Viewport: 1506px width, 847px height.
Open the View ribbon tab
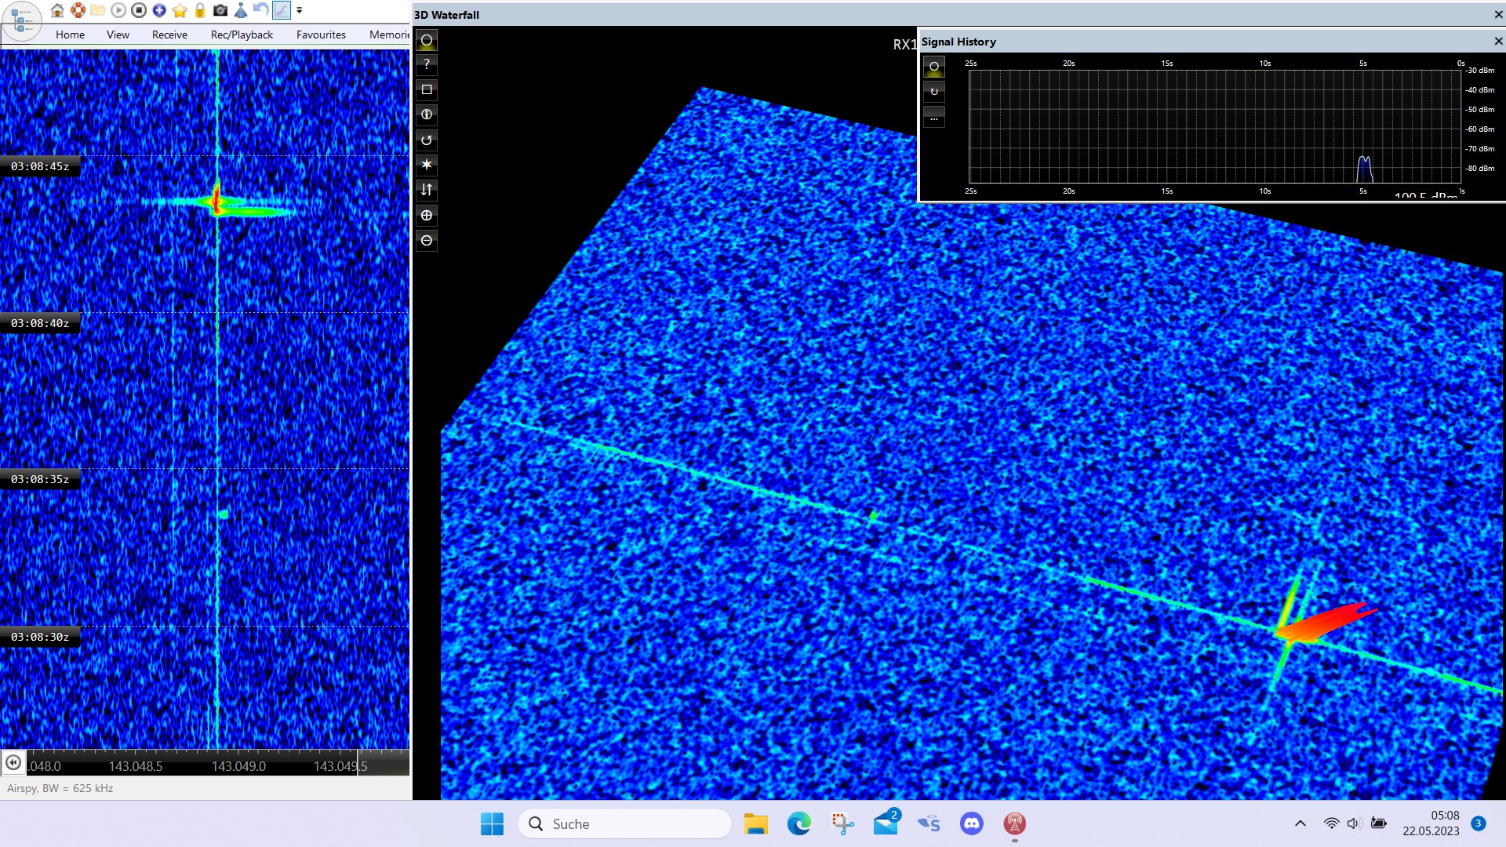tap(118, 35)
